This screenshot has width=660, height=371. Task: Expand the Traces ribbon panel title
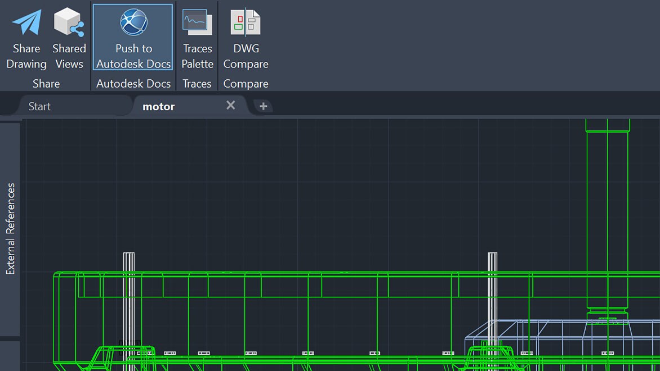(197, 83)
